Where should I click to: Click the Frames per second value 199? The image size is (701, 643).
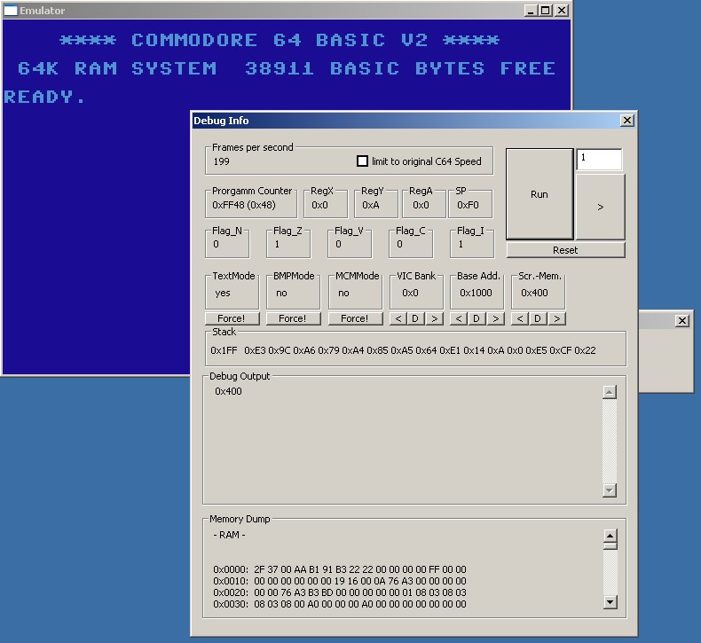pos(221,161)
